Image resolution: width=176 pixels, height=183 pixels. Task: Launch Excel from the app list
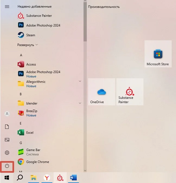(25, 132)
